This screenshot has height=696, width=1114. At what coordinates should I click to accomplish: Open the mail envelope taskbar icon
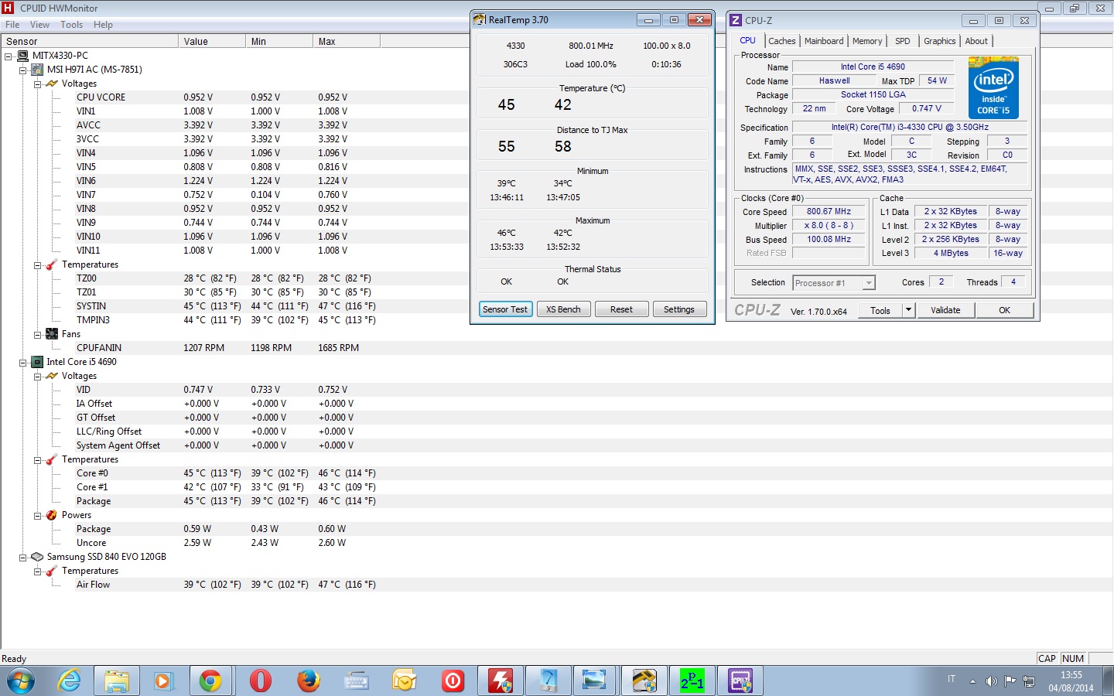405,681
